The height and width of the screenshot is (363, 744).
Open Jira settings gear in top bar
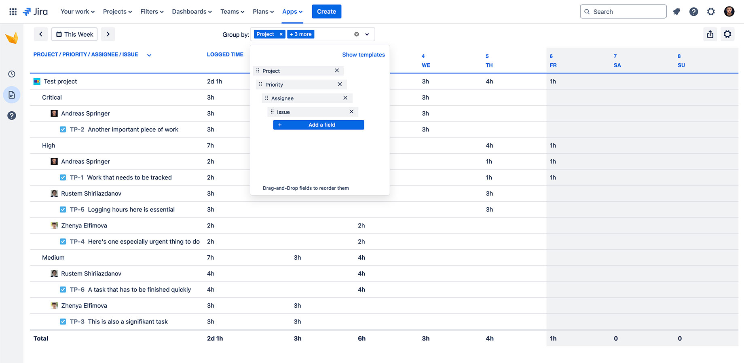pyautogui.click(x=711, y=12)
